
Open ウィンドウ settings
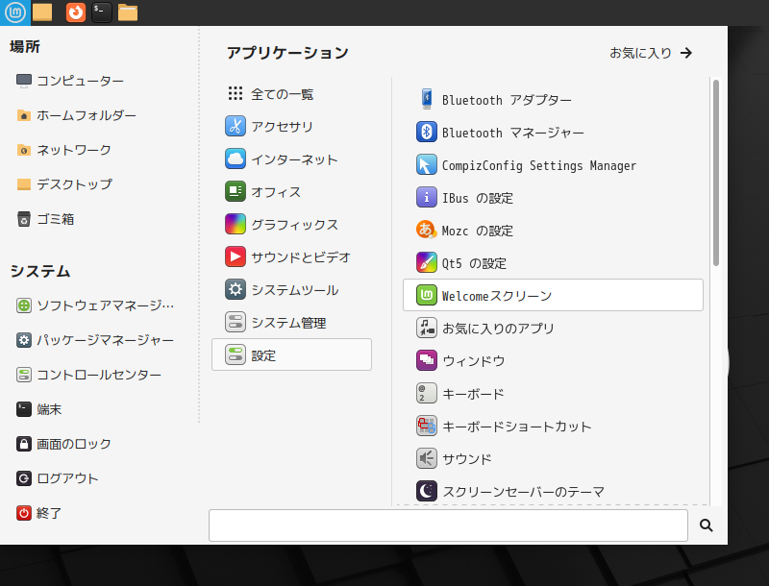point(553,360)
